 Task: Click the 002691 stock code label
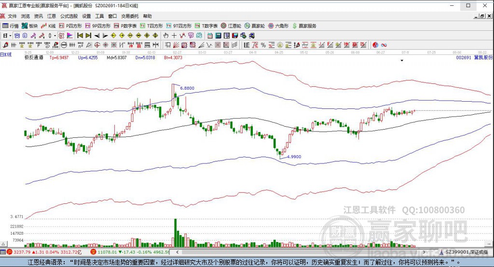pyautogui.click(x=464, y=58)
